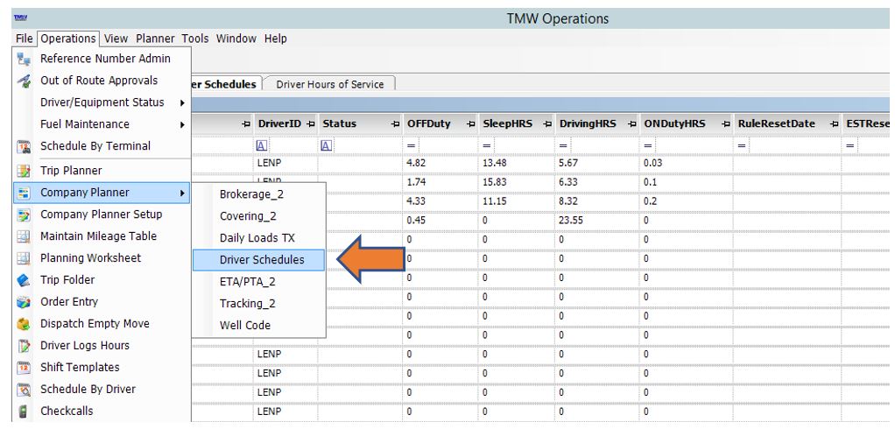Click the Schedule By Driver icon

[24, 389]
